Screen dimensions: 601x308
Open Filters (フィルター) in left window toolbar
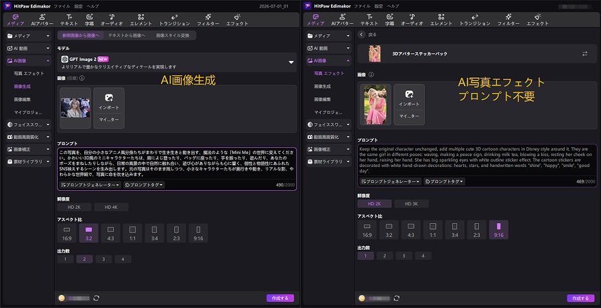[x=208, y=20]
